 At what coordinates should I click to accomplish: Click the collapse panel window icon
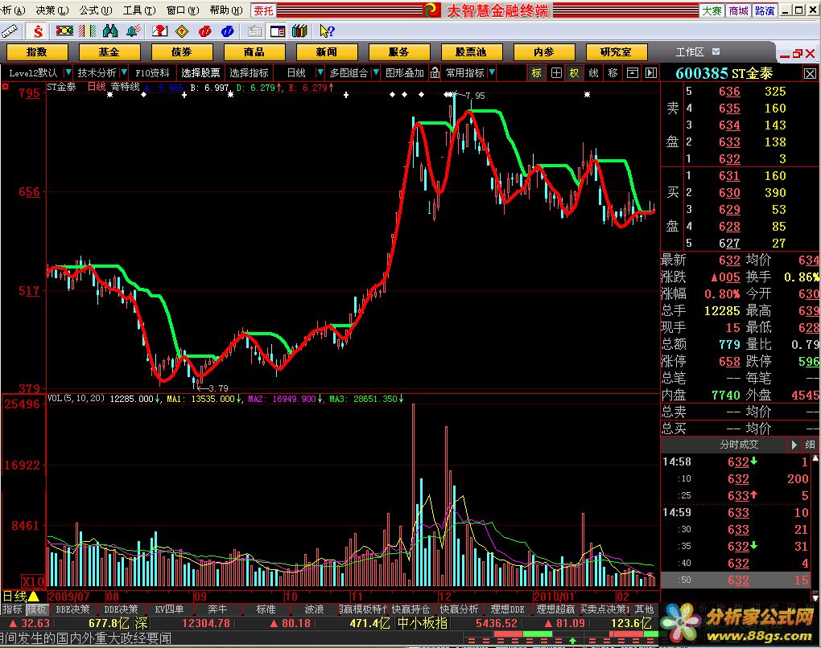tap(633, 72)
